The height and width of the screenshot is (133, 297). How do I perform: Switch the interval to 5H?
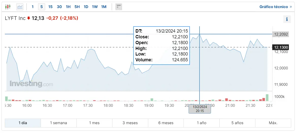pos(77,7)
